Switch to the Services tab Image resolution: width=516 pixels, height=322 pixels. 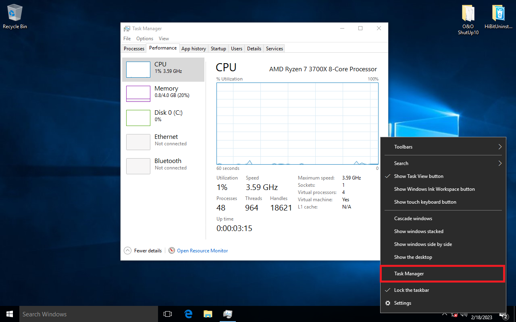pyautogui.click(x=275, y=49)
